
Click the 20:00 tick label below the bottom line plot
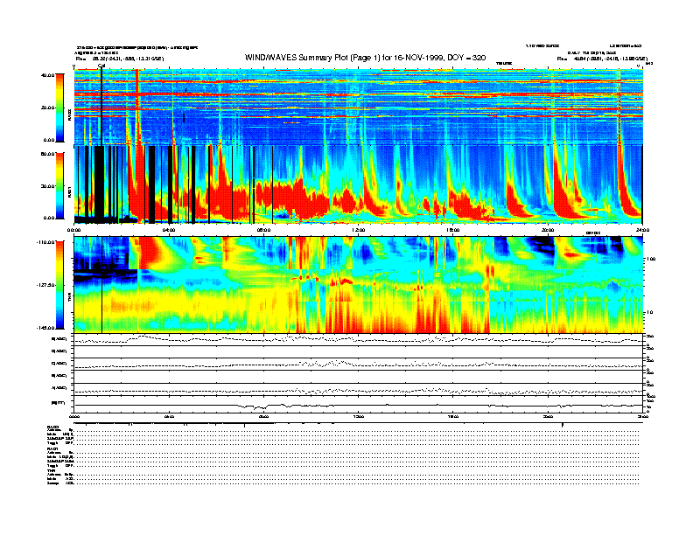(548, 416)
